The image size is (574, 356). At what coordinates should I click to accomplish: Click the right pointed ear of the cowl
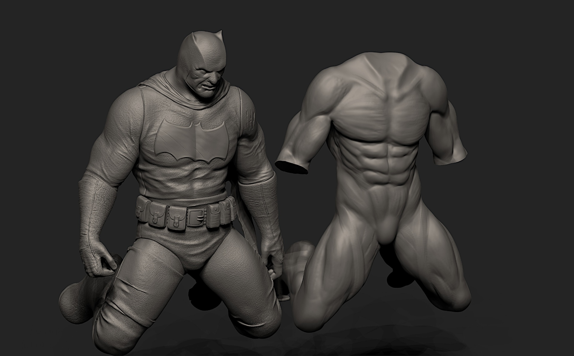(x=219, y=35)
